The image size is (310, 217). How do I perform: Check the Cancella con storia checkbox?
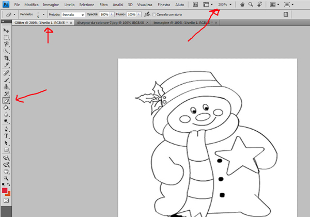[154, 14]
